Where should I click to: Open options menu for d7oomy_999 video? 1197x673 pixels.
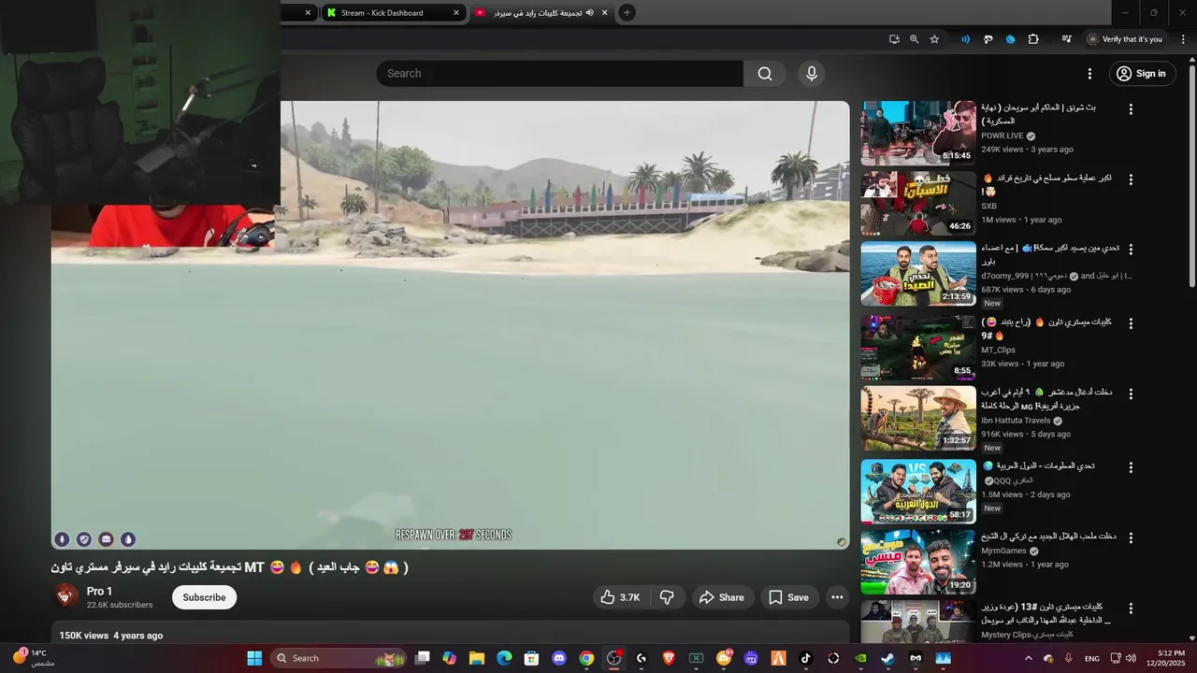point(1131,250)
